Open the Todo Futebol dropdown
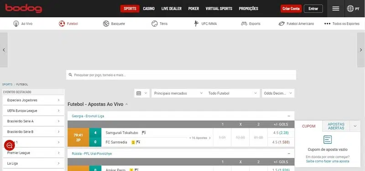The height and width of the screenshot is (171, 365). coord(233,93)
